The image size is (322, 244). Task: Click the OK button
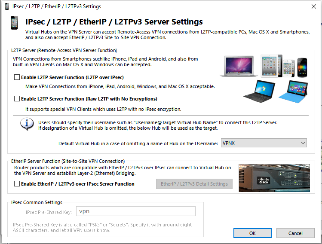252,233
